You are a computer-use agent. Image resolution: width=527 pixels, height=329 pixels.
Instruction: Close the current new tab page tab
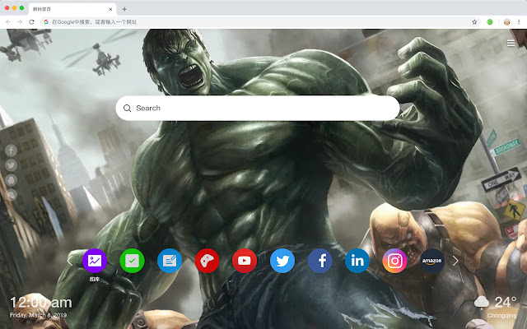click(110, 9)
